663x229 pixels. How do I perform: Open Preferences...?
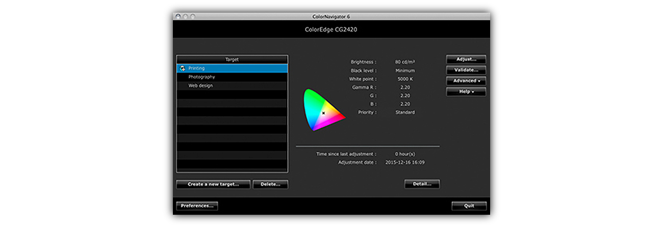point(197,206)
